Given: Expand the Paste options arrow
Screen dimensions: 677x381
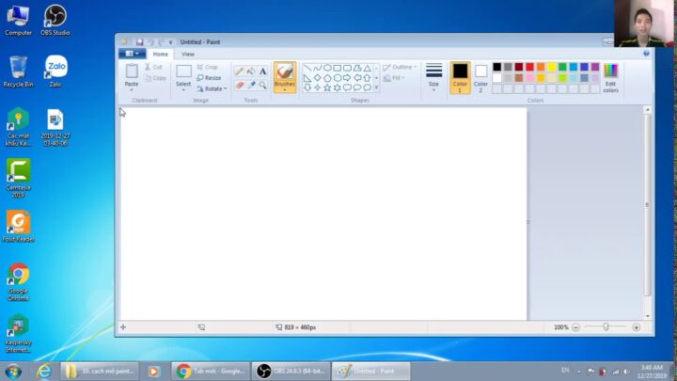Looking at the screenshot, I should pos(132,89).
